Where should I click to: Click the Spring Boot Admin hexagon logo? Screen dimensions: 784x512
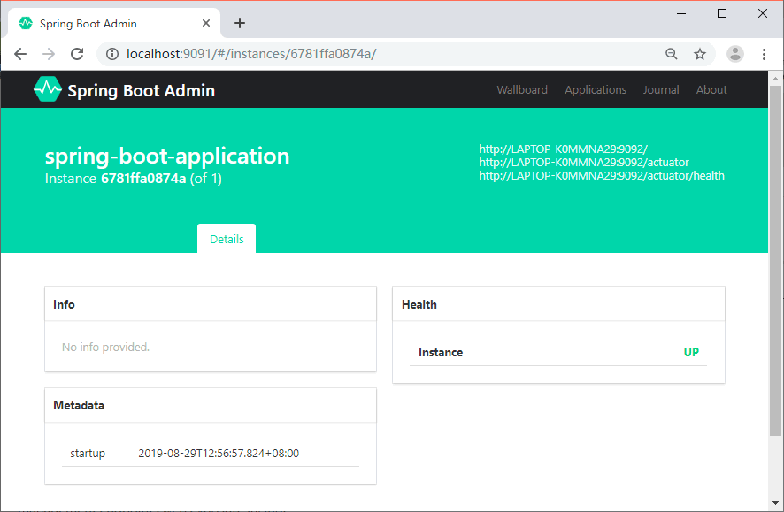click(x=48, y=89)
